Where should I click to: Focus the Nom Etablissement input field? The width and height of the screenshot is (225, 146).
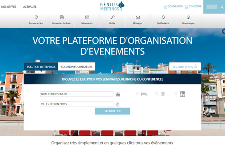77,94
